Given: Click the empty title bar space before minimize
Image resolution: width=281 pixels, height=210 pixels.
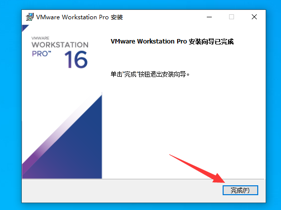Looking at the screenshot, I should click(x=161, y=17).
